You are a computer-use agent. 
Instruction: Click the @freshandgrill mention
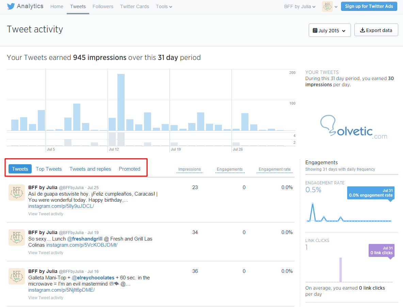[x=84, y=239]
